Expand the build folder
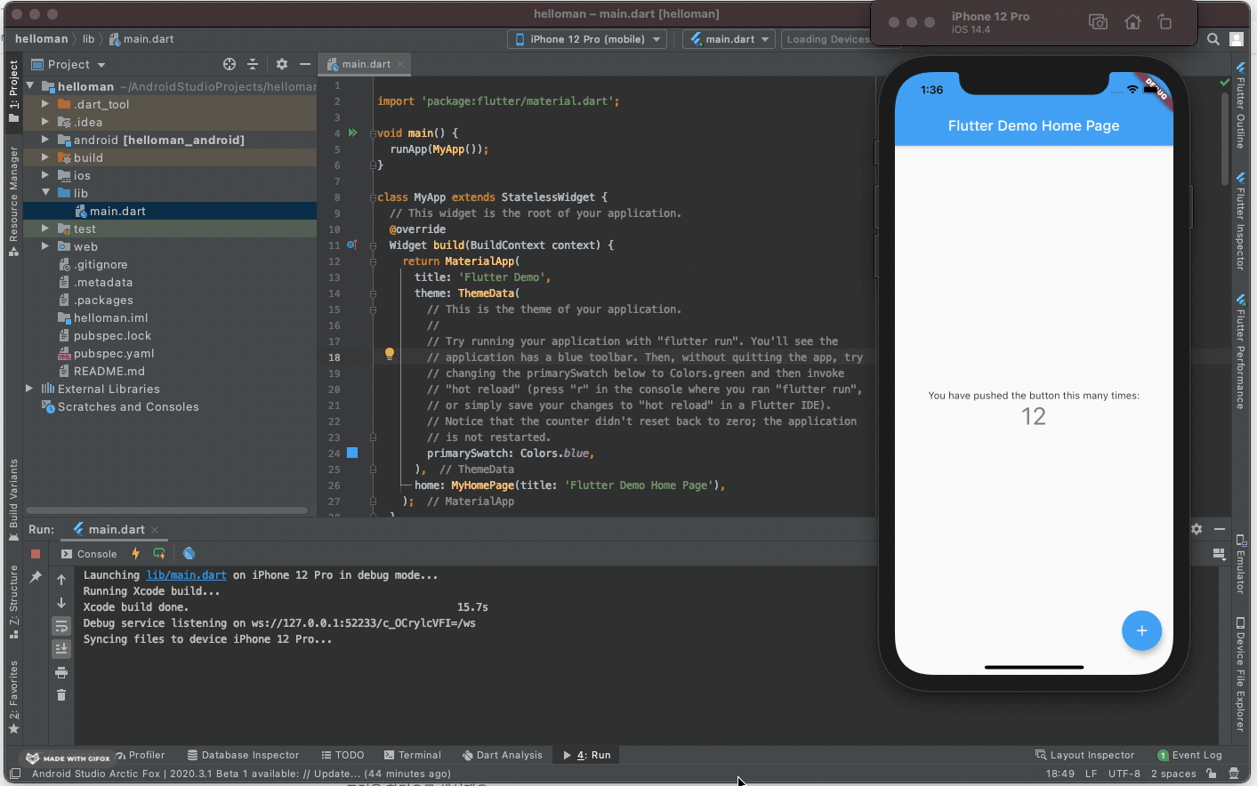This screenshot has width=1257, height=786. [45, 157]
